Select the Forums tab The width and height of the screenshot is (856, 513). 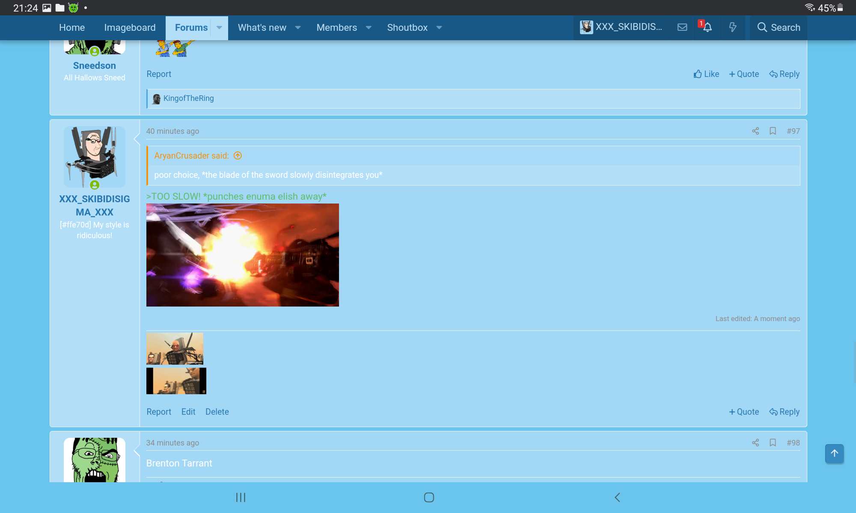[191, 27]
